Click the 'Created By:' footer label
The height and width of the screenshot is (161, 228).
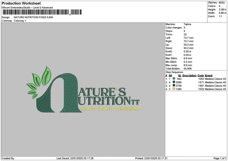[x=8, y=158]
